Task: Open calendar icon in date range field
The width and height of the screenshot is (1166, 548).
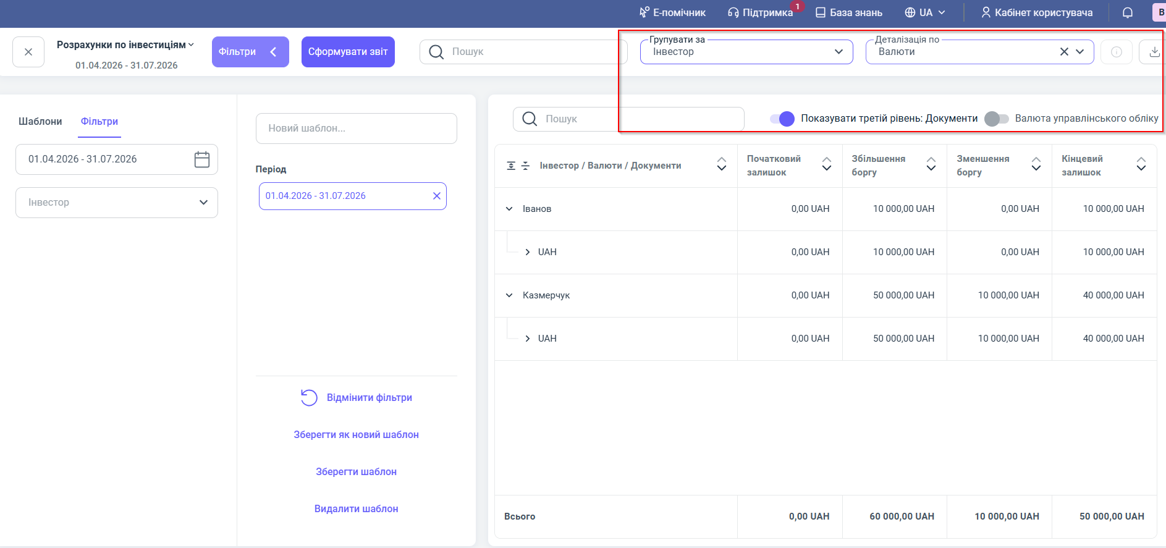Action: (202, 159)
